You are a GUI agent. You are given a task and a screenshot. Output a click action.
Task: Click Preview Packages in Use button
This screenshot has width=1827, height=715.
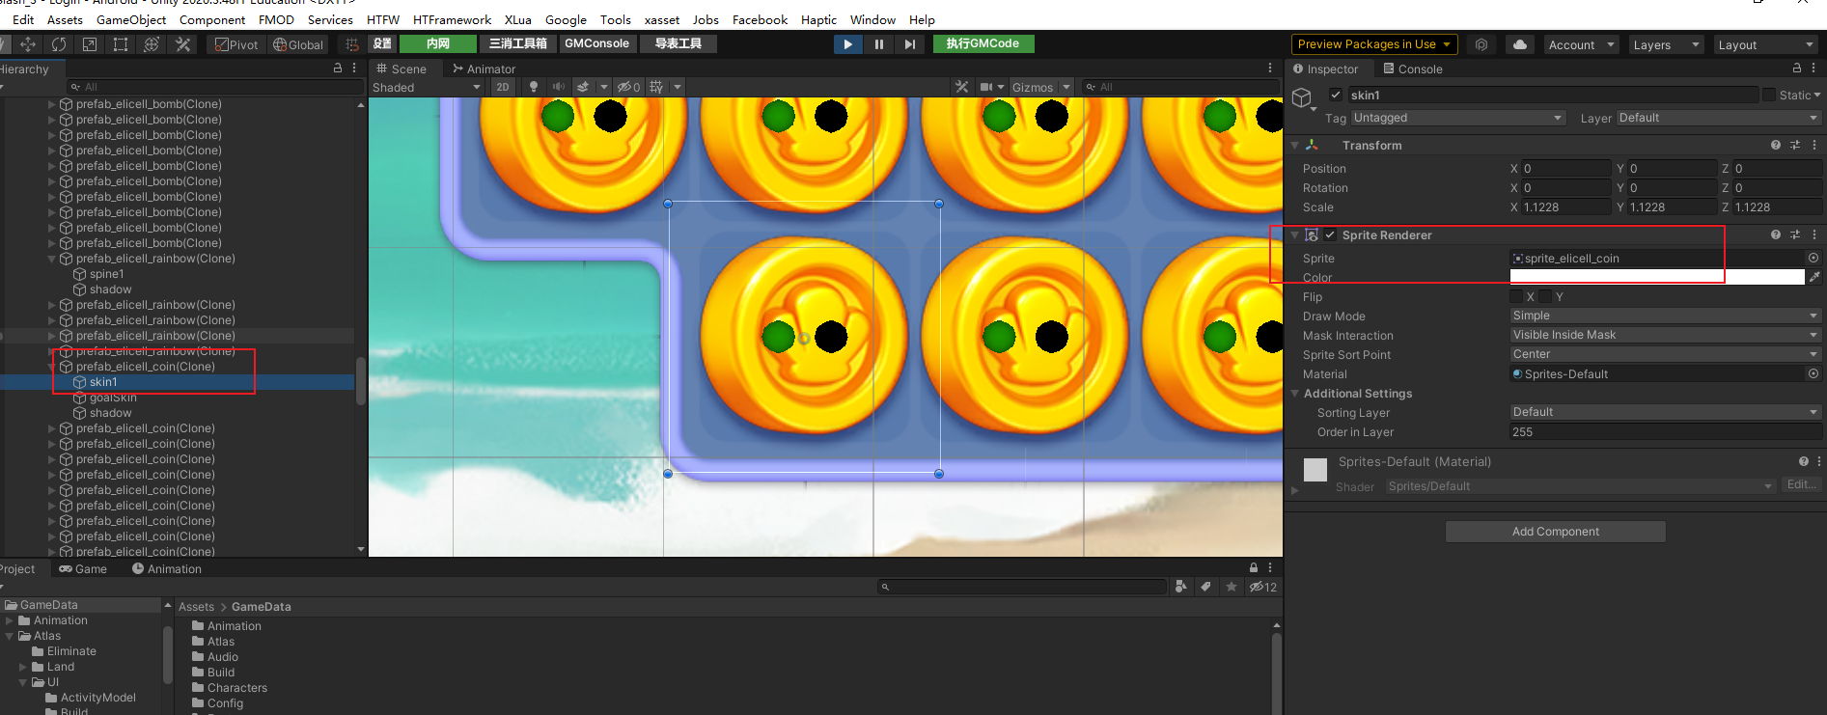(x=1374, y=44)
